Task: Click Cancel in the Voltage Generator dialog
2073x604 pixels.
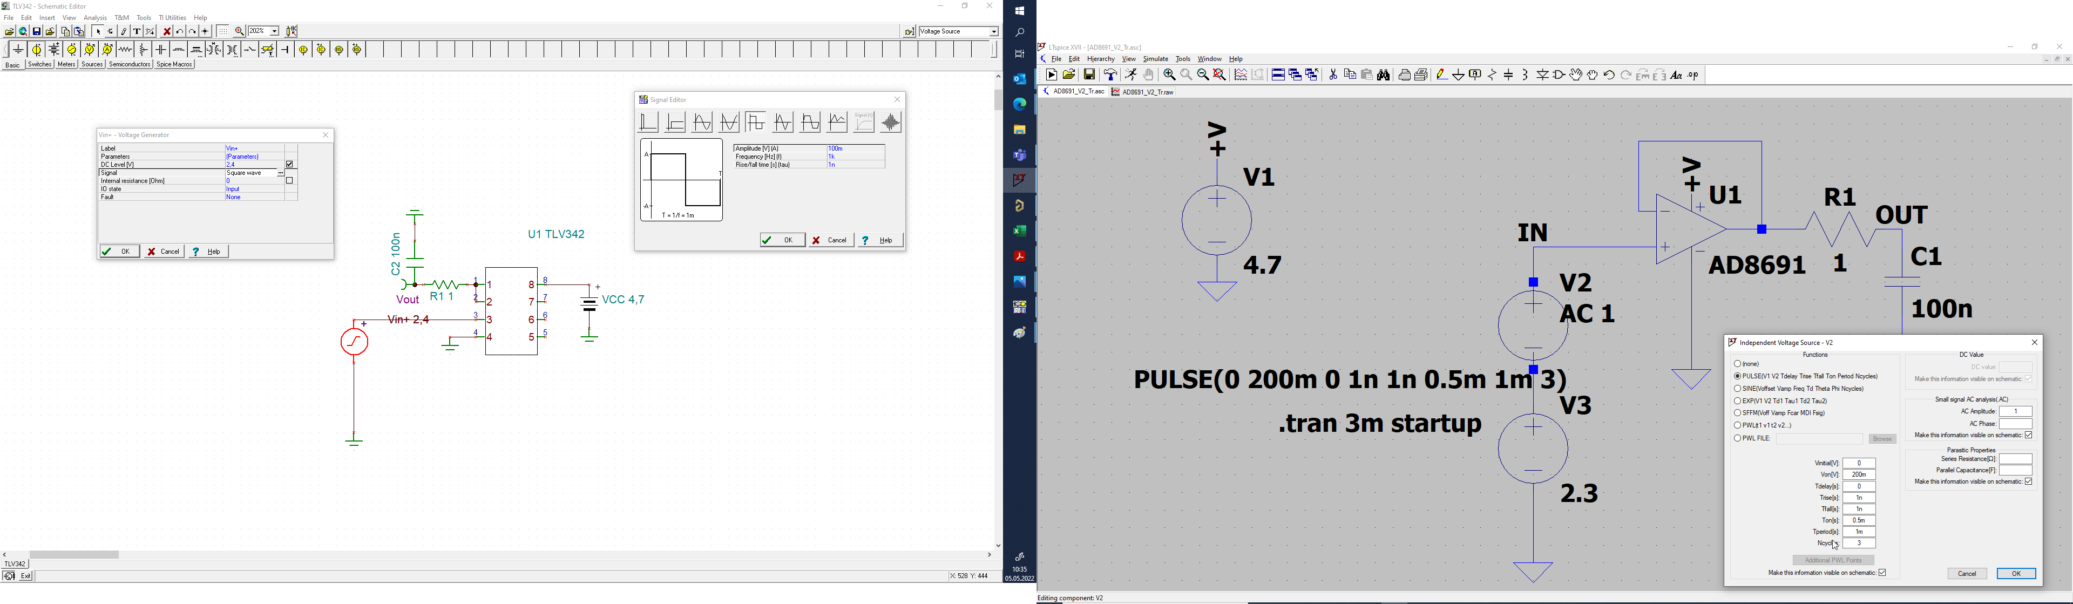Action: [164, 252]
